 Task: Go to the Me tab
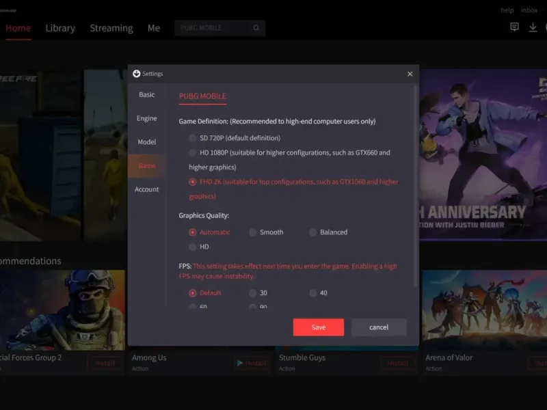coord(154,28)
